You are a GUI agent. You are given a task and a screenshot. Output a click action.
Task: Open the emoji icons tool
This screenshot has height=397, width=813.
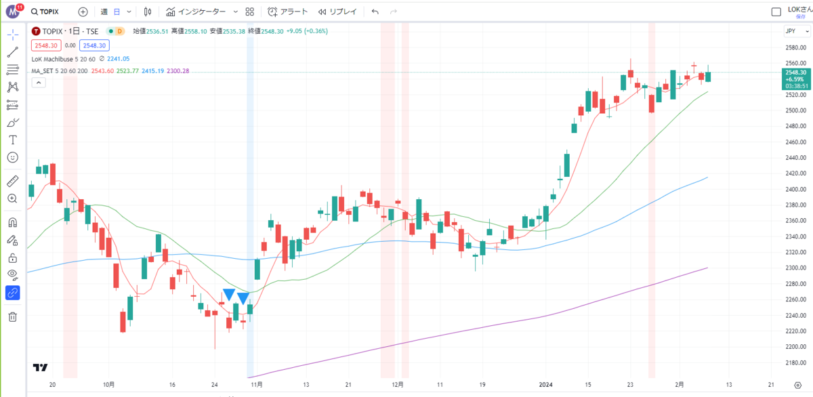pyautogui.click(x=12, y=157)
